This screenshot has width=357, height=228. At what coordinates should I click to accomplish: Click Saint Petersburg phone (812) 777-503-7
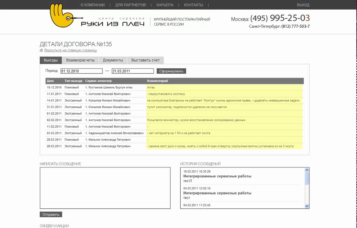tap(295, 26)
